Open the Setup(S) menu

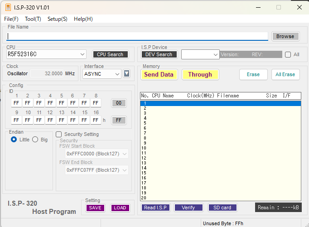pyautogui.click(x=58, y=19)
